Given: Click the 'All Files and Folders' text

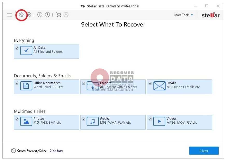Looking at the screenshot, I should click(48, 52).
